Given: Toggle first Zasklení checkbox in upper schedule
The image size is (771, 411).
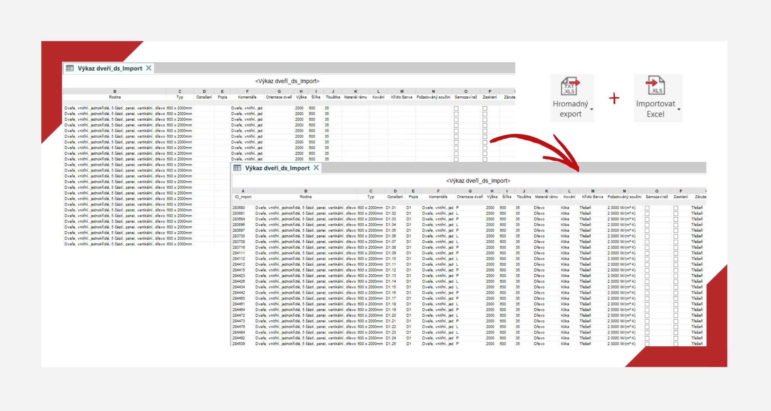Looking at the screenshot, I should pyautogui.click(x=485, y=108).
